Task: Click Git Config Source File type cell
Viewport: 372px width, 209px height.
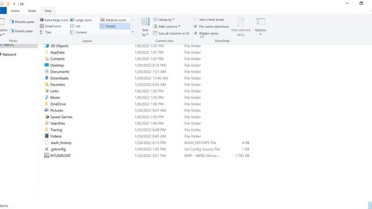Action: pyautogui.click(x=202, y=149)
